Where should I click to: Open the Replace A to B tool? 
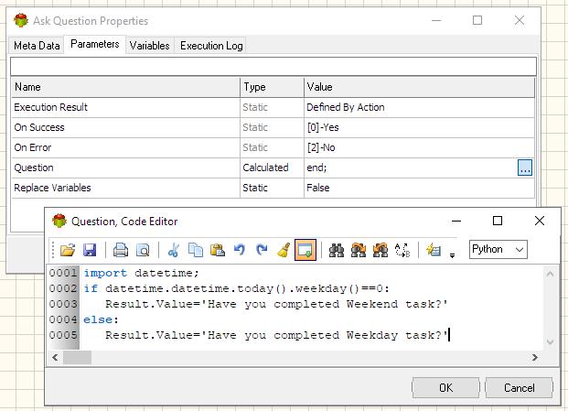(x=402, y=250)
